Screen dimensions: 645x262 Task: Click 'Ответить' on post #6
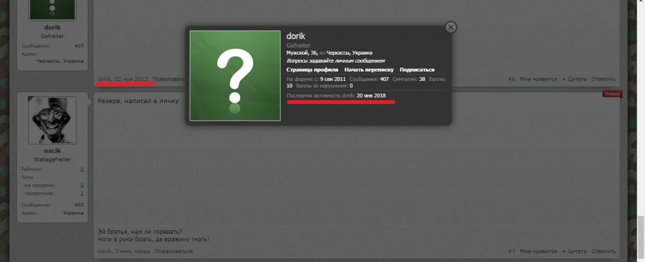(604, 79)
